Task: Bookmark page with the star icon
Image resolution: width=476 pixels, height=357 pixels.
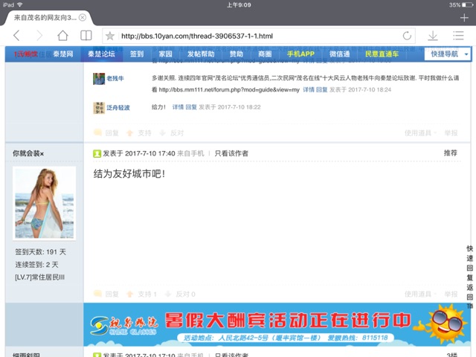Action: click(110, 36)
